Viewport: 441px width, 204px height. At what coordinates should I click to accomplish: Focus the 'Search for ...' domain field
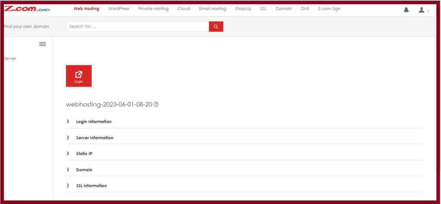(137, 27)
